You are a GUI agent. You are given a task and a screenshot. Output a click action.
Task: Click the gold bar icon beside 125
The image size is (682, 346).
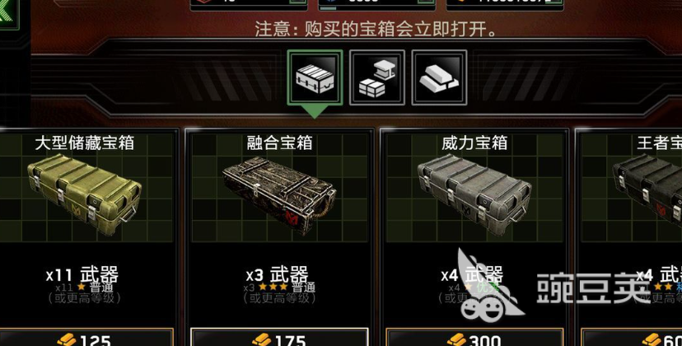click(x=67, y=340)
